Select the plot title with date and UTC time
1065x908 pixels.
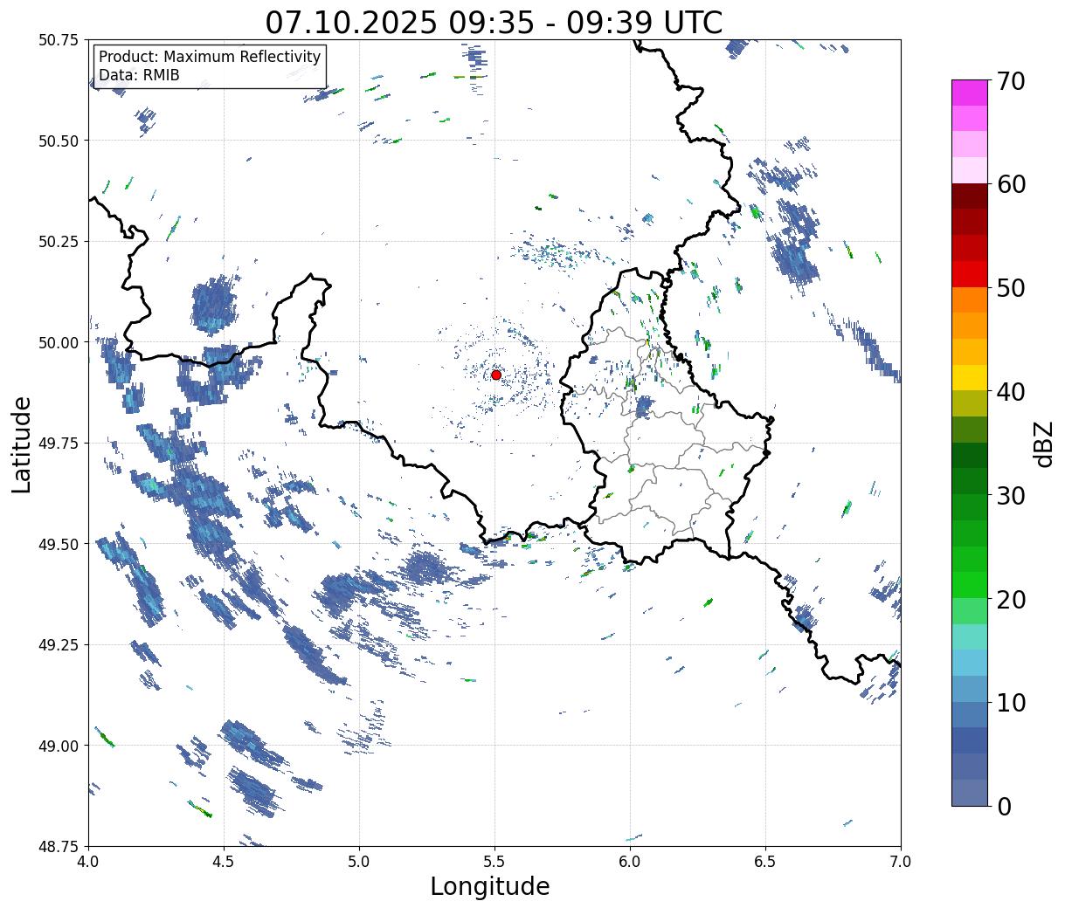click(x=494, y=22)
